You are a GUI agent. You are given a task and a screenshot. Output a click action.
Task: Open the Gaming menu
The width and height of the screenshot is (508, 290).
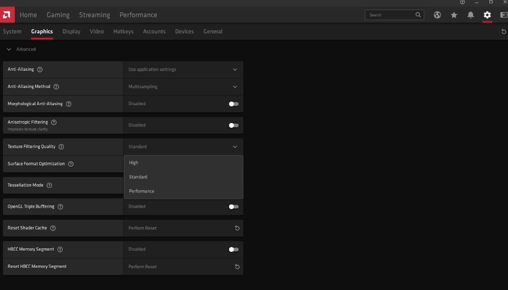point(58,15)
